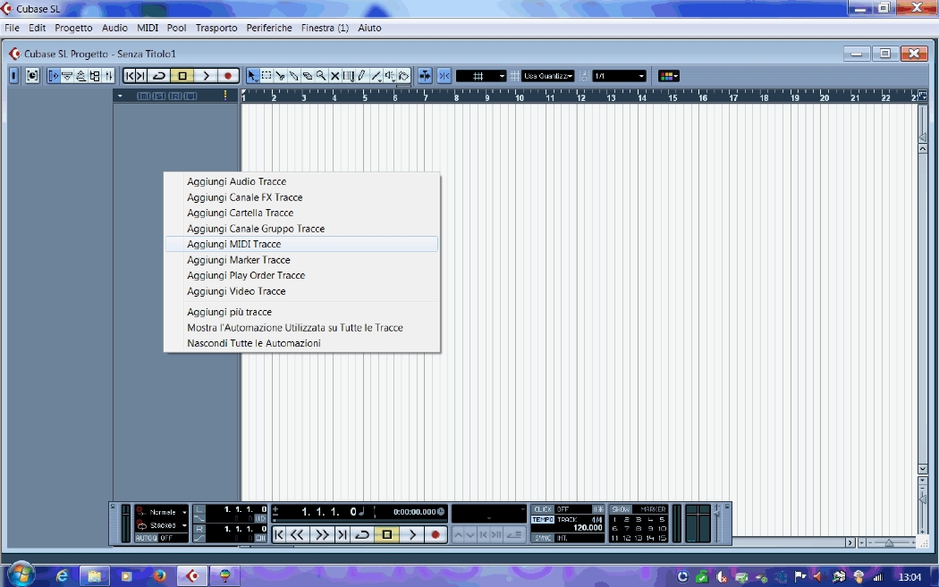This screenshot has height=587, width=939.
Task: Choose 'Aggiungi Audio Tracce' from context menu
Action: pos(302,181)
